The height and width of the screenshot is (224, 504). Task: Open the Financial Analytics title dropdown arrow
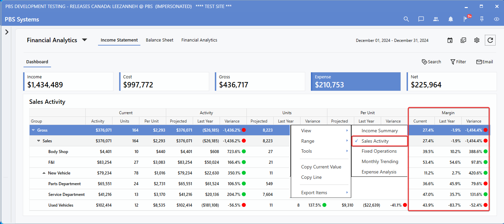85,40
